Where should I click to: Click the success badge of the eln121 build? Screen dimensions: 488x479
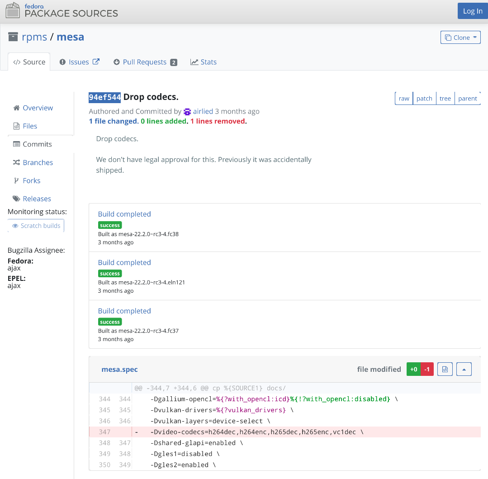tap(110, 273)
